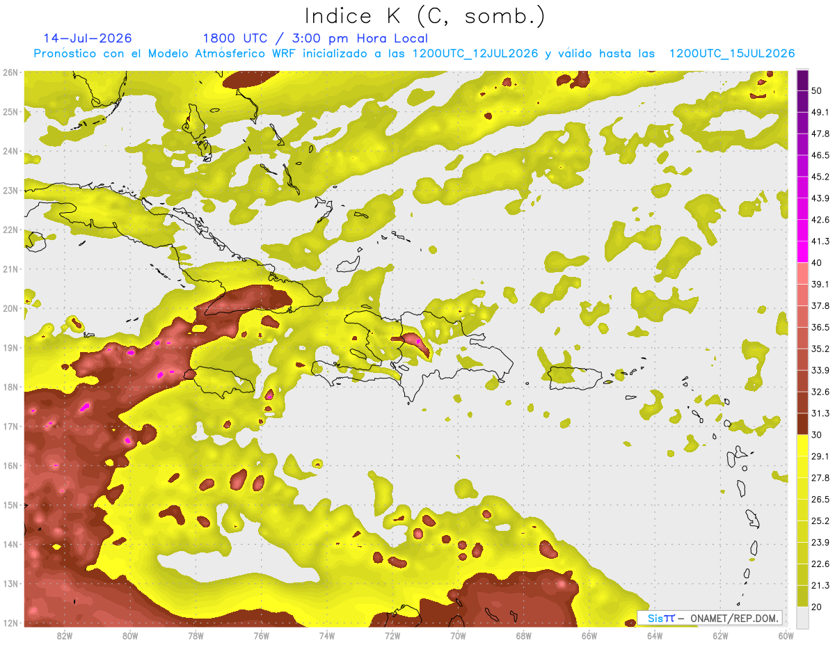Select the '46.5' colorbar value label
This screenshot has height=645, width=835.
pyautogui.click(x=820, y=155)
